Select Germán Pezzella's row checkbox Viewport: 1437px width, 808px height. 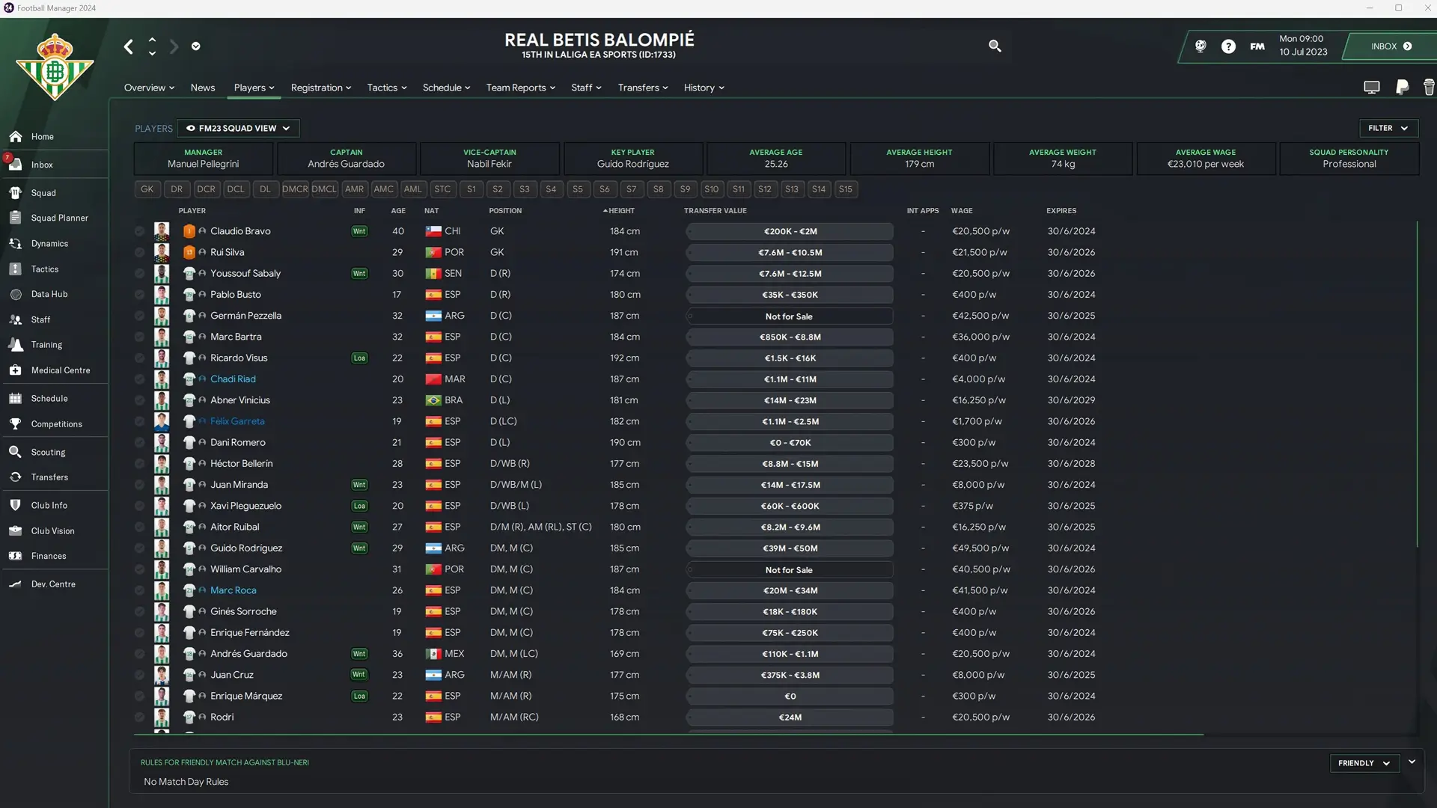139,316
